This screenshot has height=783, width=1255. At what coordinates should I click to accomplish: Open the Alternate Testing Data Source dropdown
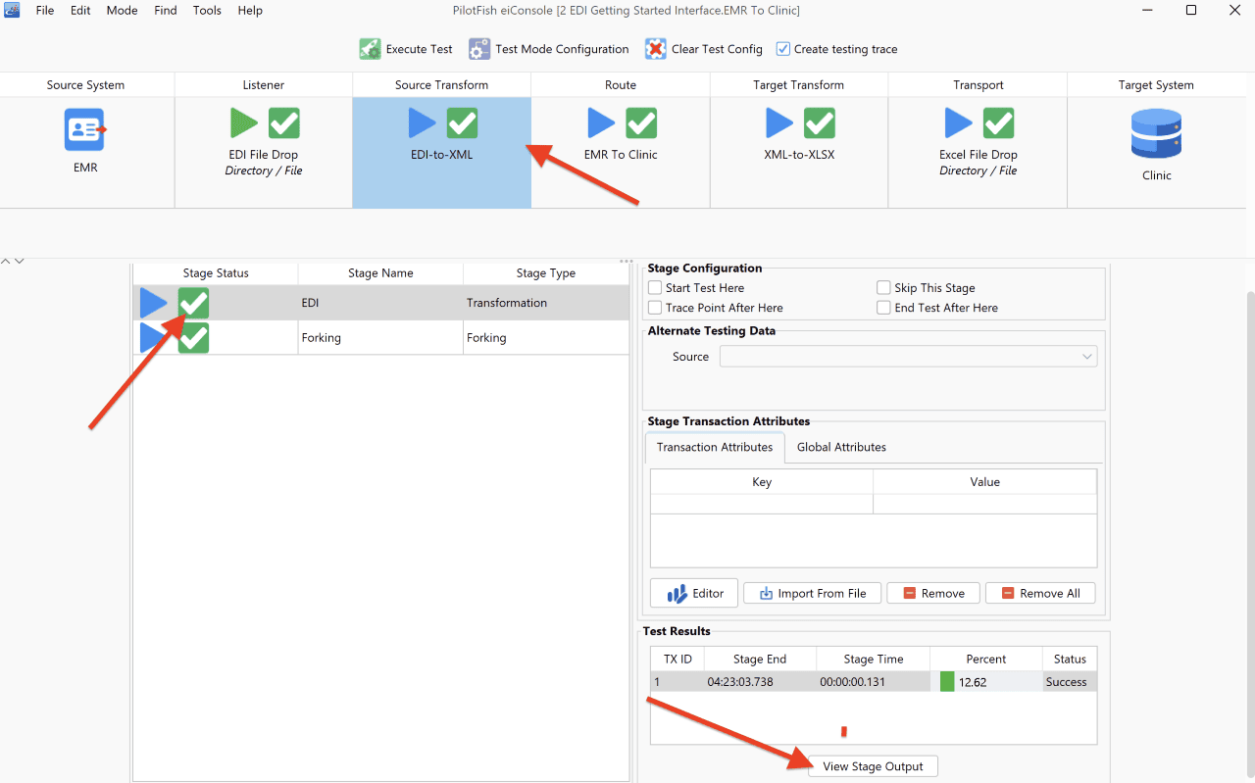click(908, 357)
